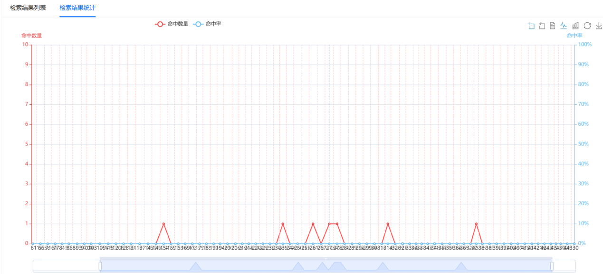Click the selected range of zoom slider
Image resolution: width=603 pixels, height=274 pixels.
point(326,266)
